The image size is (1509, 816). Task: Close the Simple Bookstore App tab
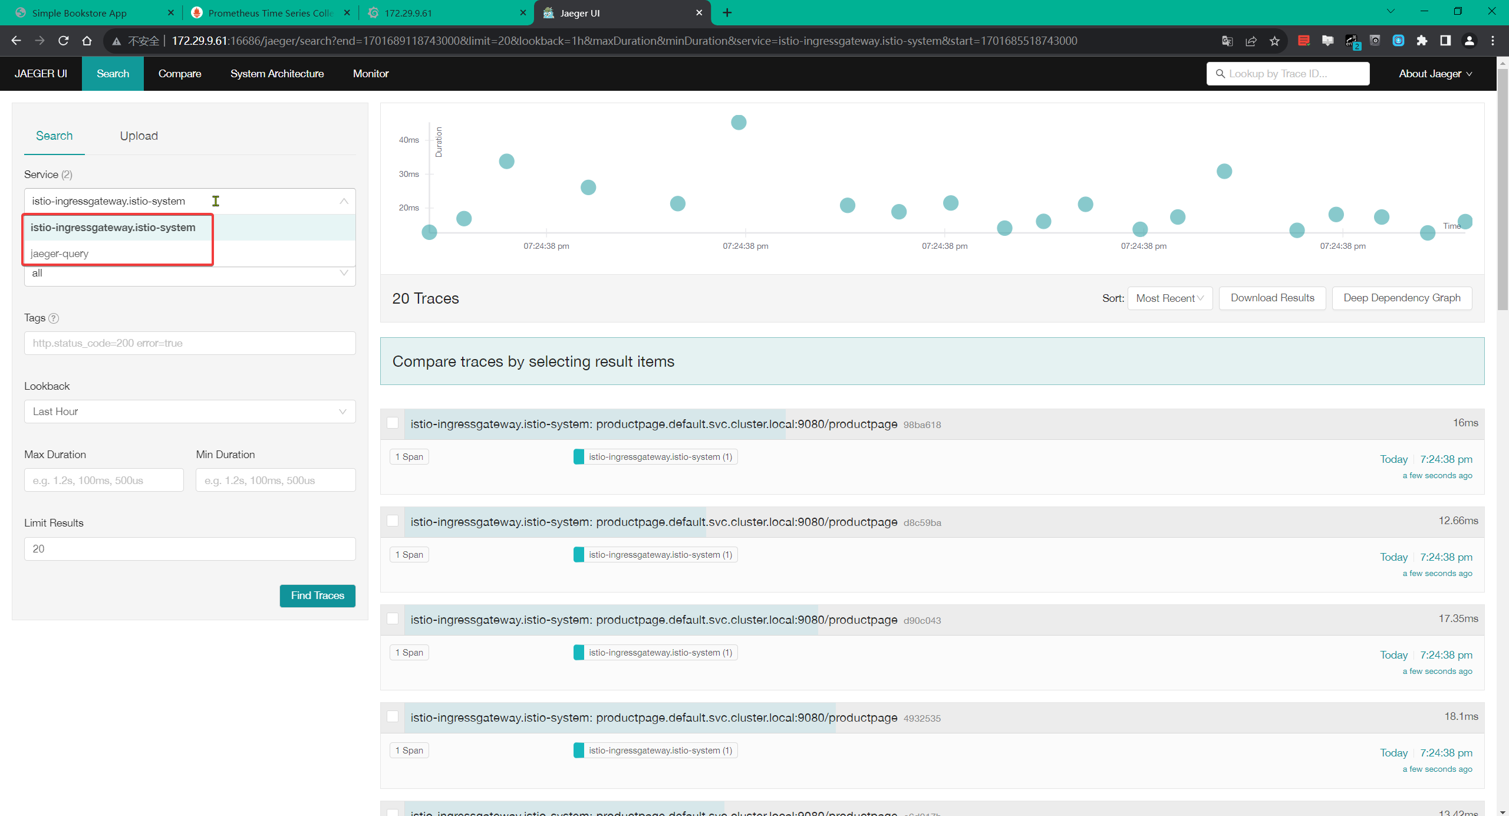tap(170, 13)
